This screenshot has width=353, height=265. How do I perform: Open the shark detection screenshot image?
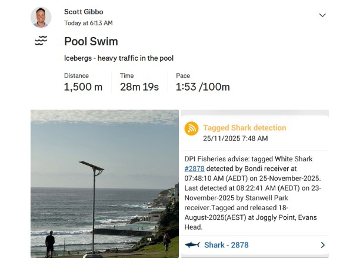coord(255,183)
